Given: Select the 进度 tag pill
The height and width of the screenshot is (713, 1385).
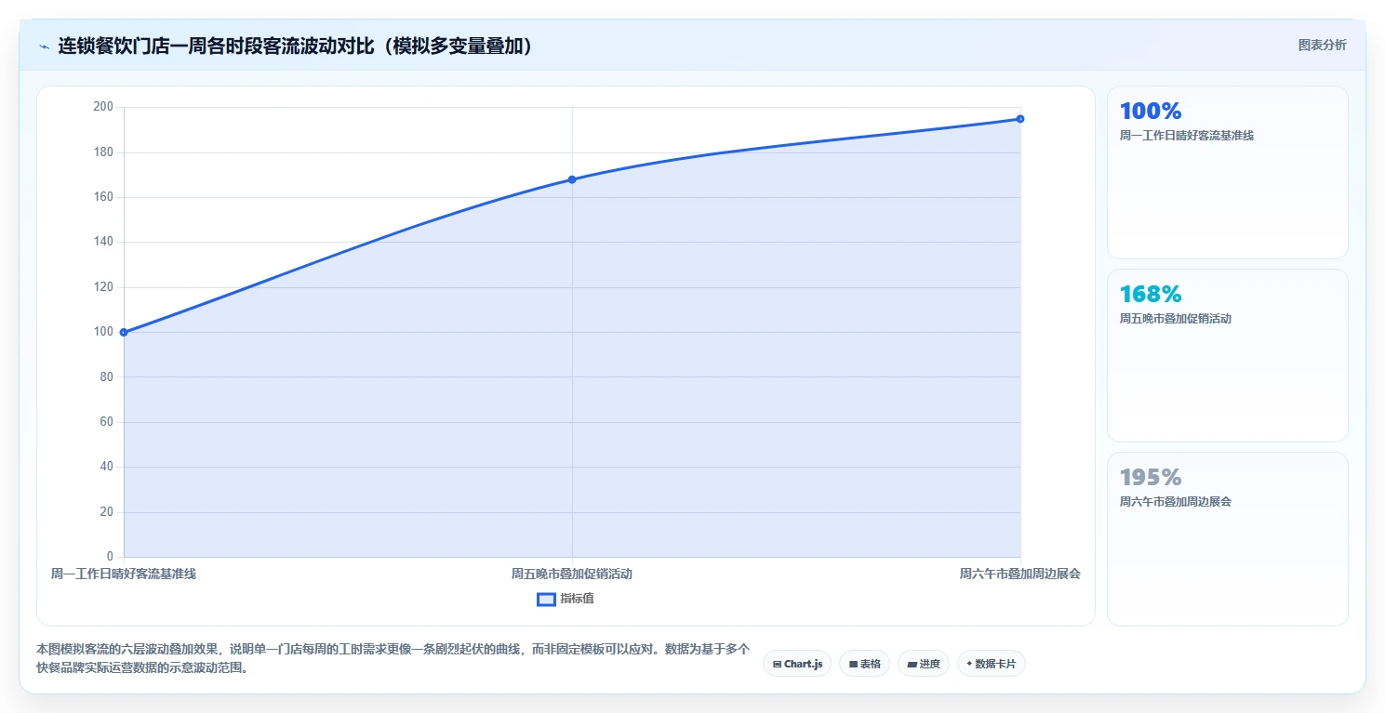Looking at the screenshot, I should tap(923, 664).
